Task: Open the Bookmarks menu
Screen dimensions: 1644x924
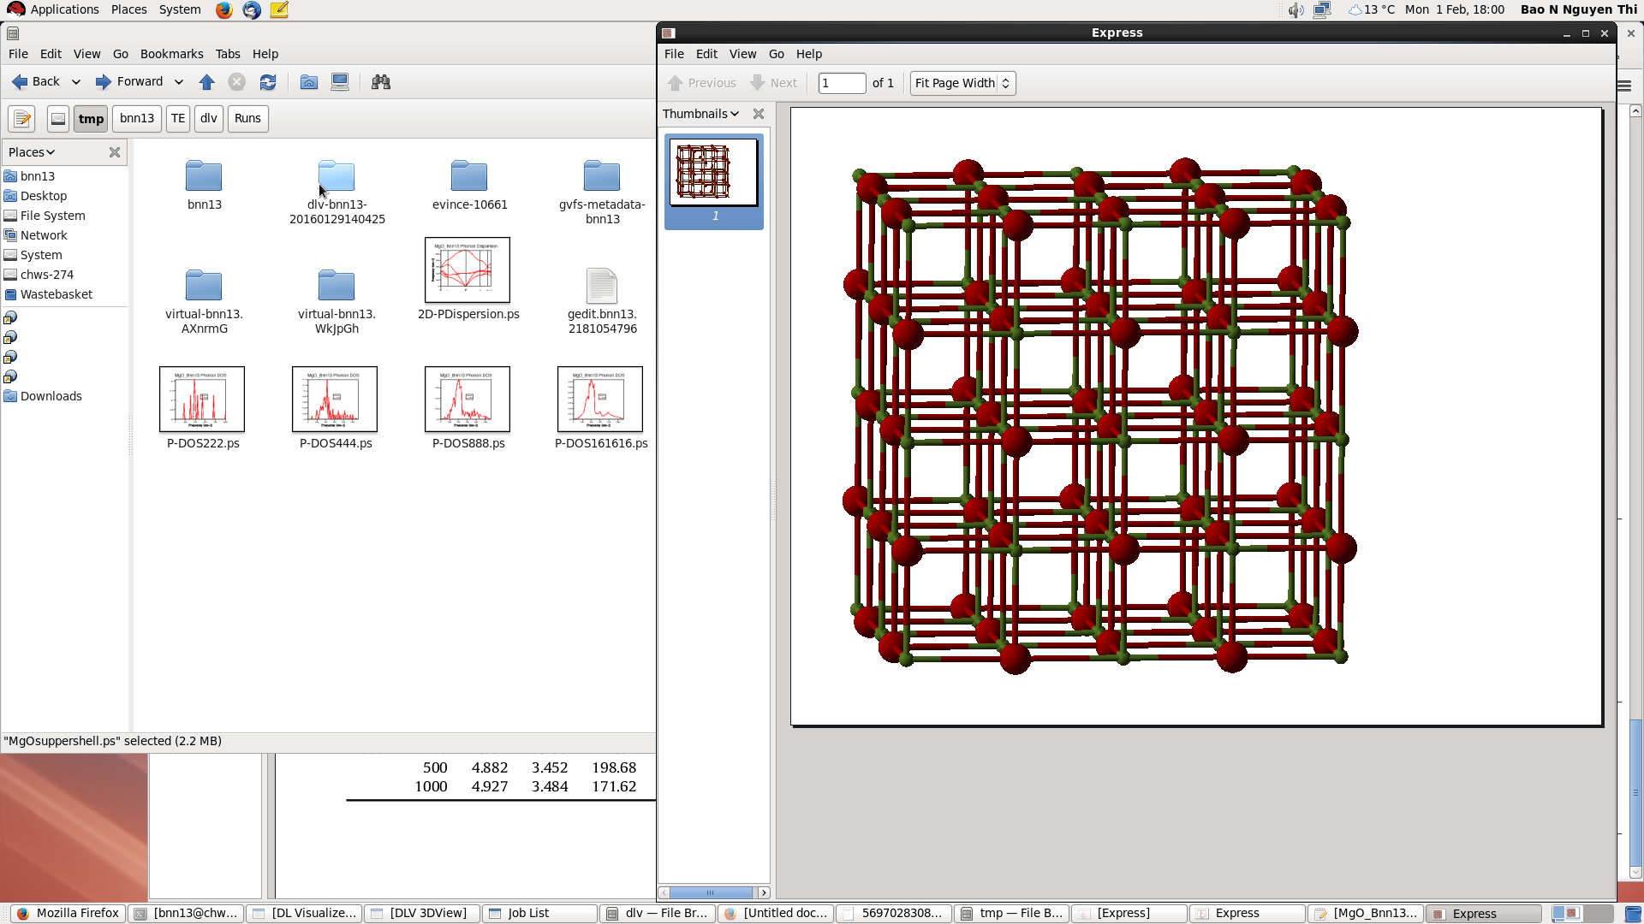Action: (x=171, y=54)
